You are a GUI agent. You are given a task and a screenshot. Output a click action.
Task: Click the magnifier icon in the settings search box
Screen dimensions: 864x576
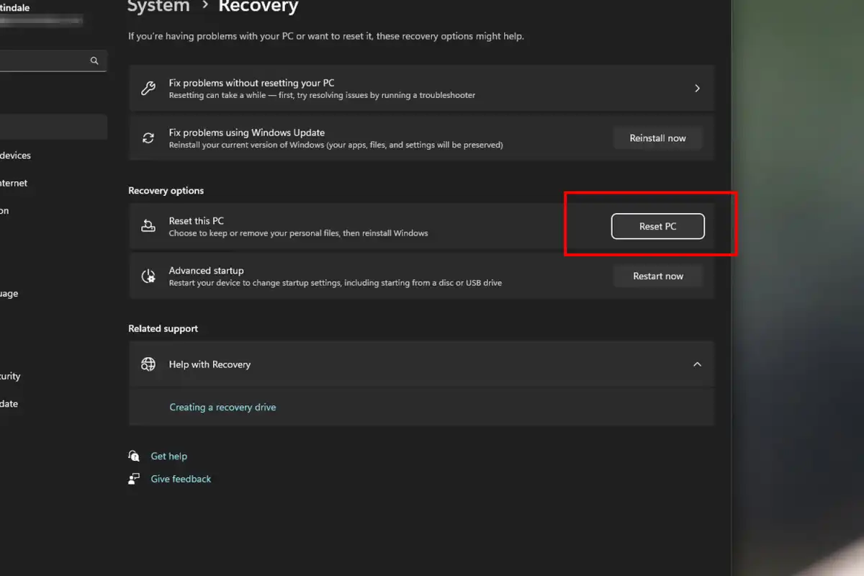(94, 61)
